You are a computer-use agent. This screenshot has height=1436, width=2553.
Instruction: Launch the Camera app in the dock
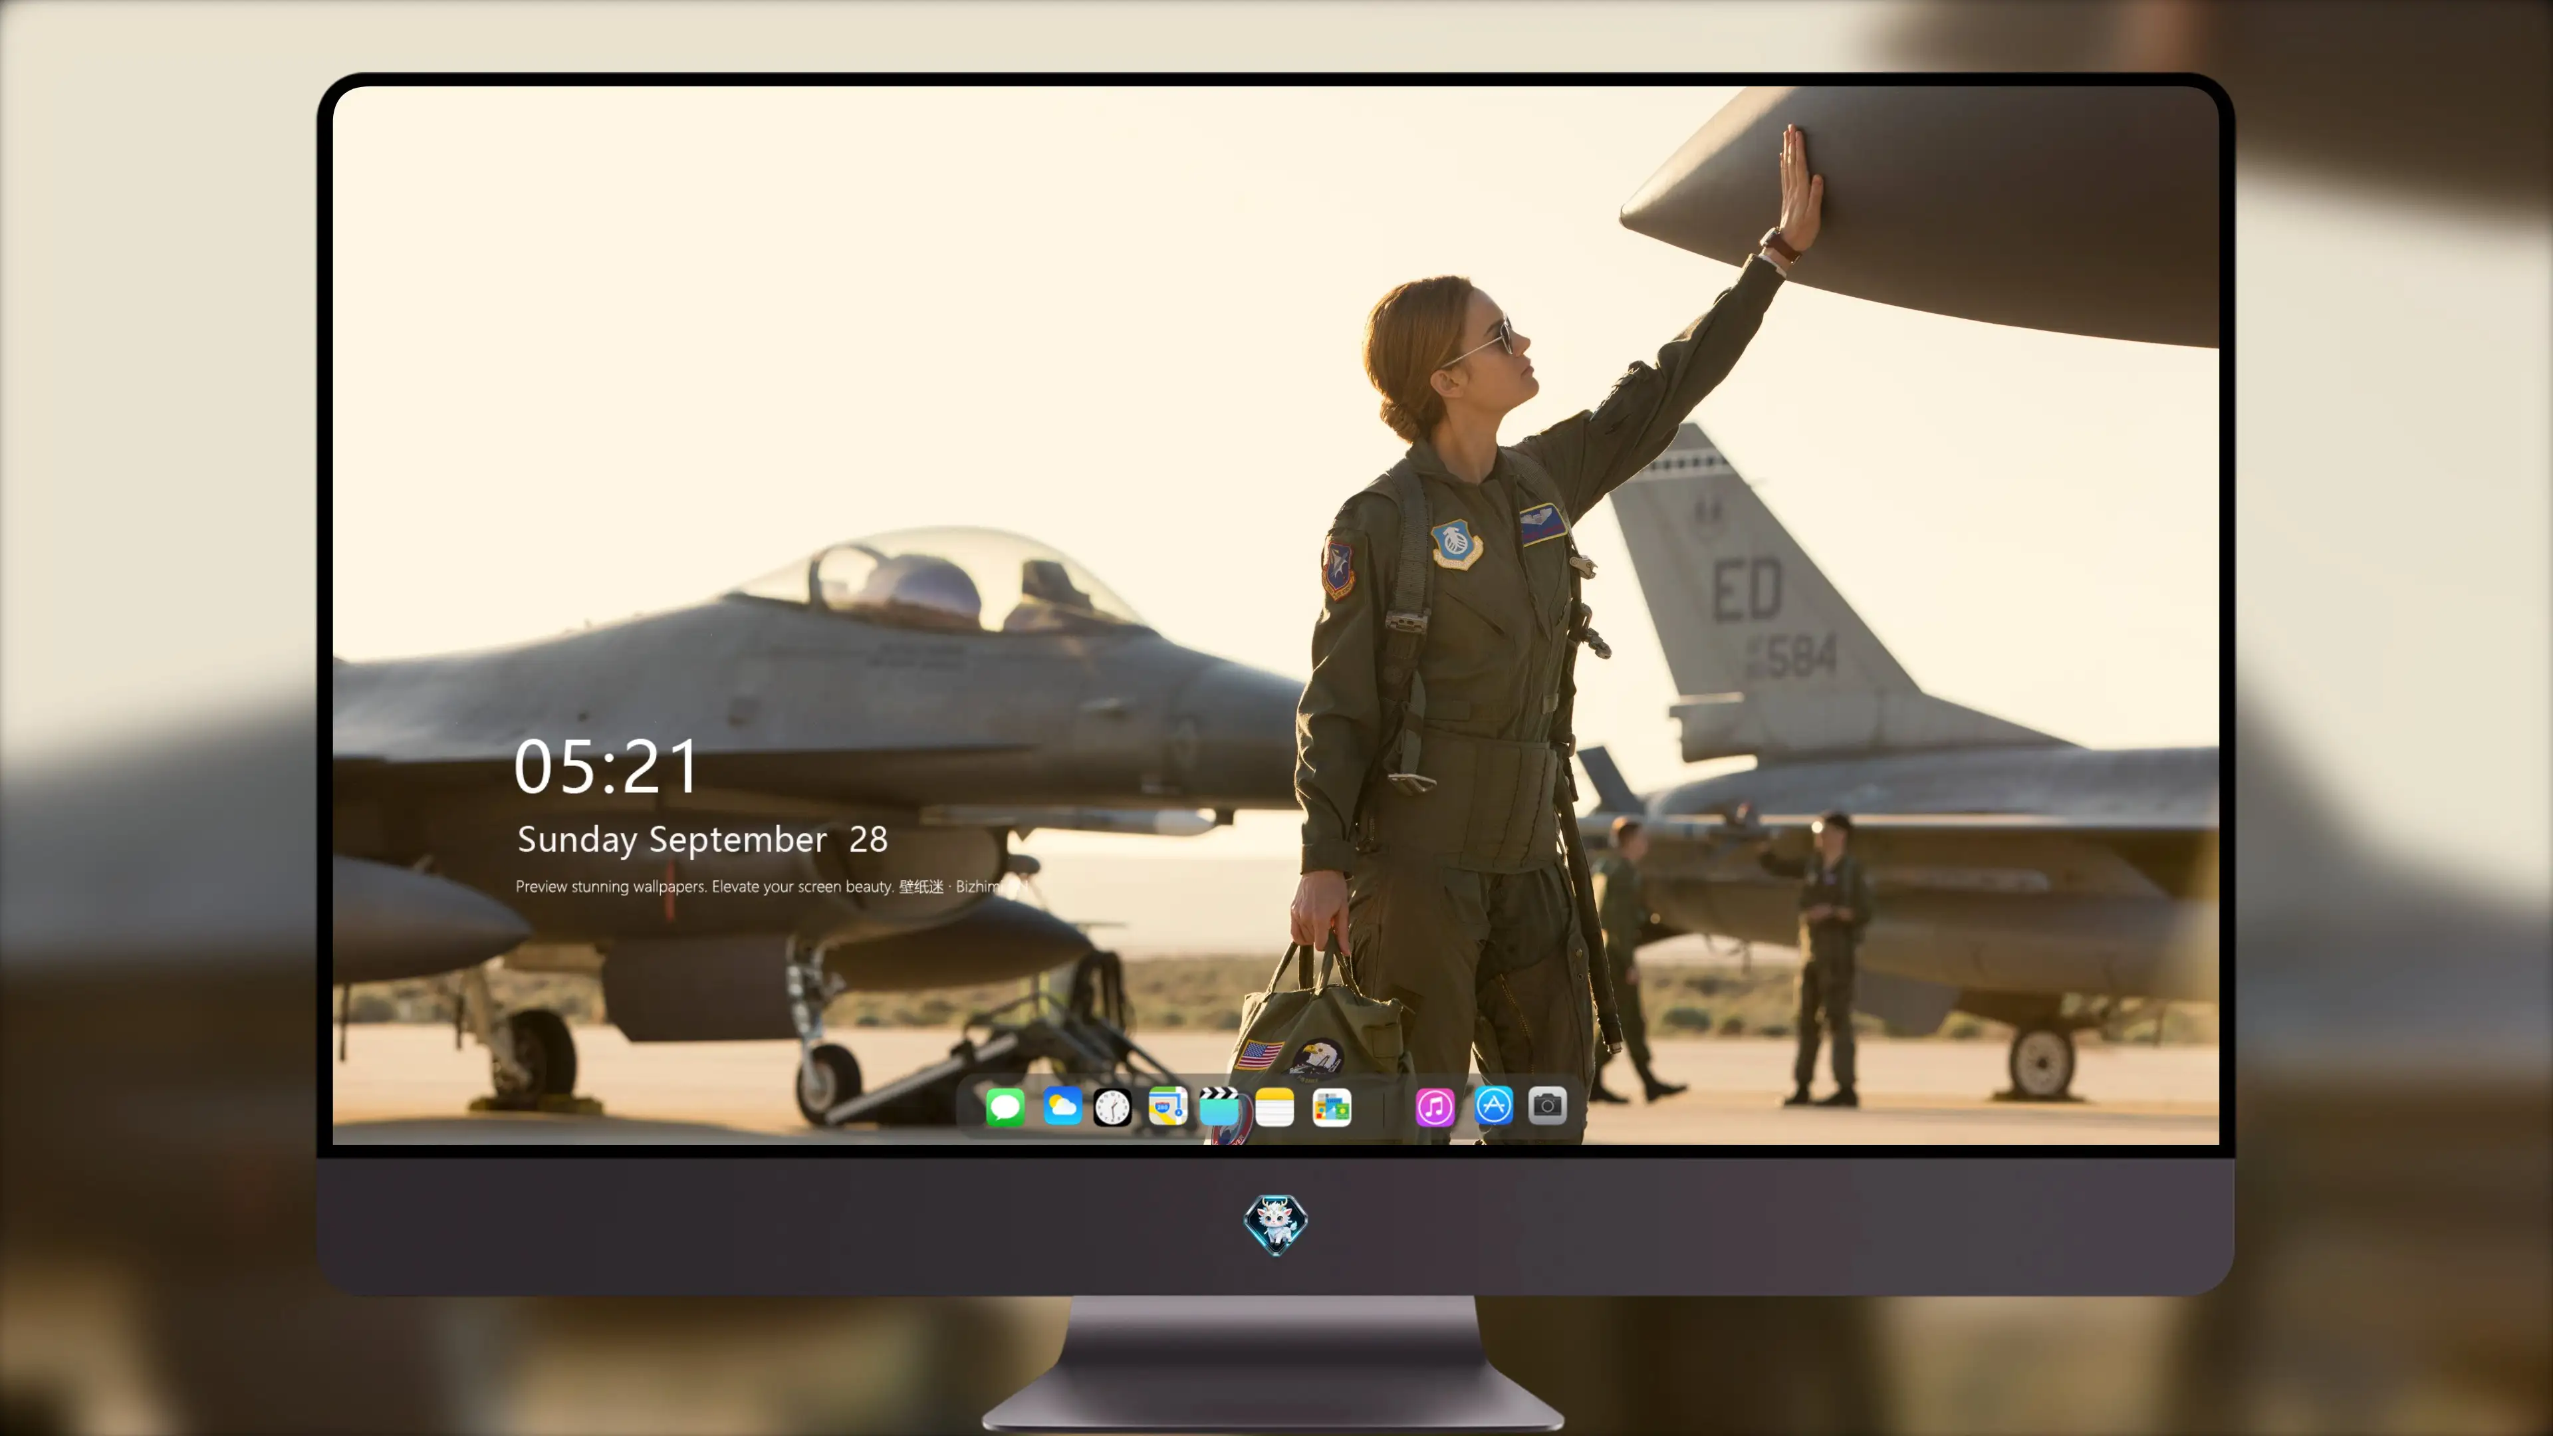pos(1547,1105)
